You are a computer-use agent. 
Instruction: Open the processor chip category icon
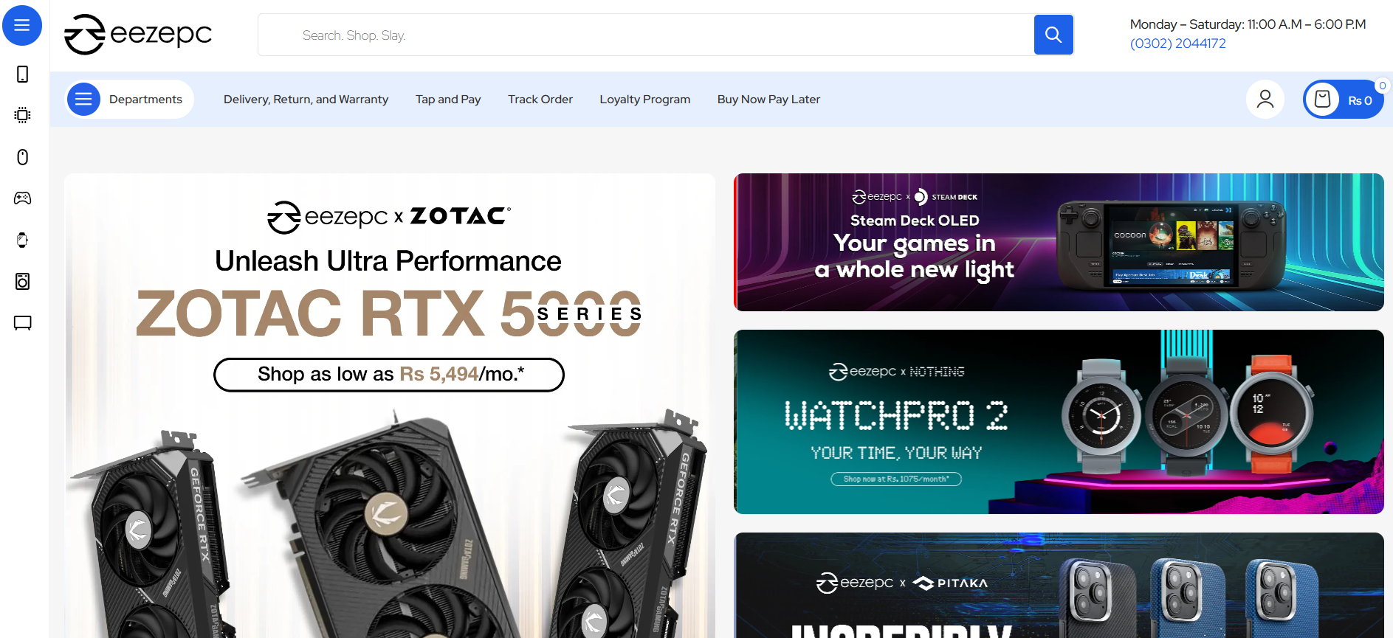tap(23, 115)
